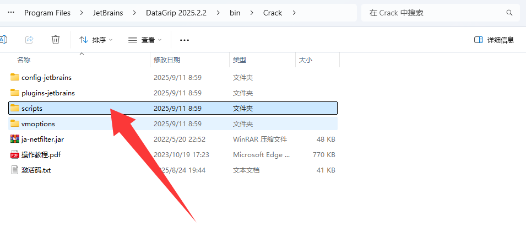Select the plugins-jetbrains folder icon
The height and width of the screenshot is (231, 526).
(14, 93)
